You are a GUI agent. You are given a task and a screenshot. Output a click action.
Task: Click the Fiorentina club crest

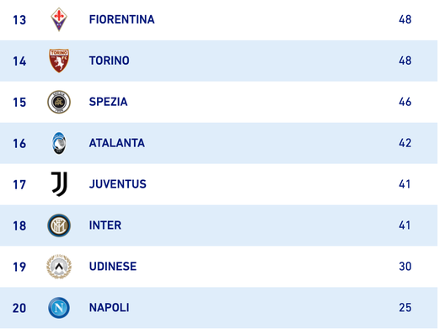coord(59,19)
